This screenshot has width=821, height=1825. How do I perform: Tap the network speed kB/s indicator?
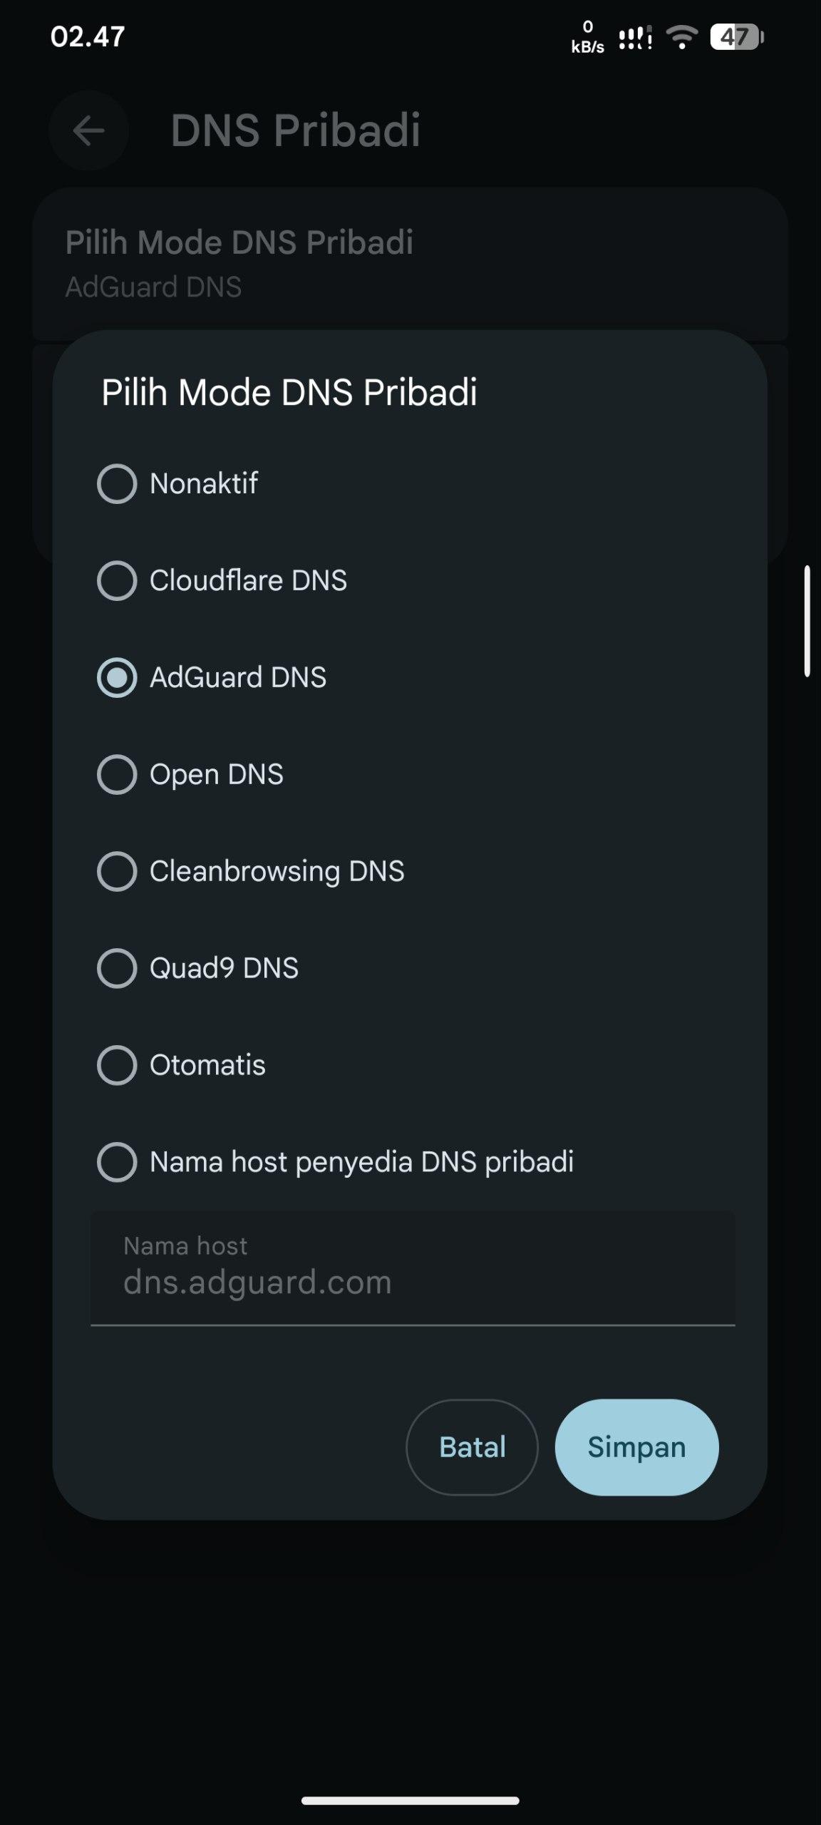pos(587,37)
